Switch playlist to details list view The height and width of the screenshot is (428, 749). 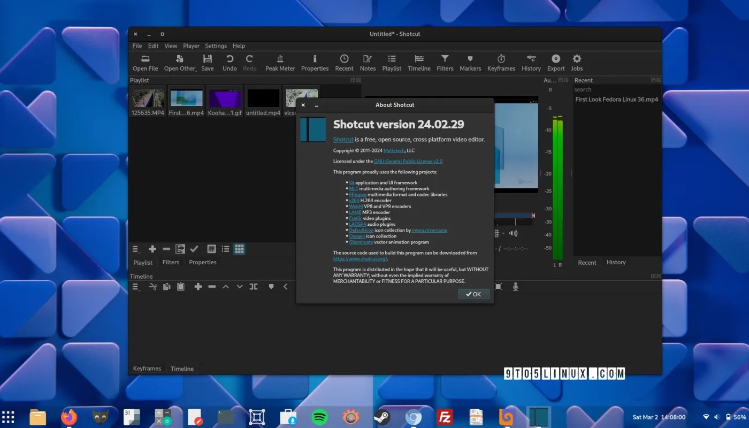(211, 249)
